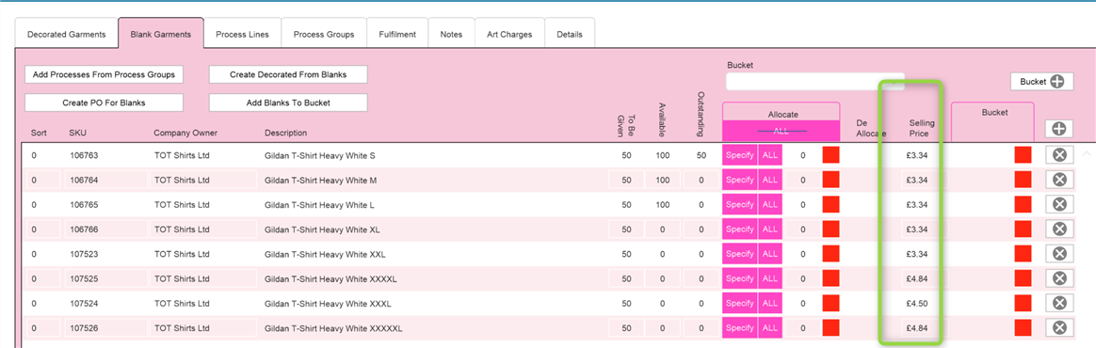This screenshot has height=348, width=1096.
Task: Open the Bucket dropdown field
Action: 815,82
